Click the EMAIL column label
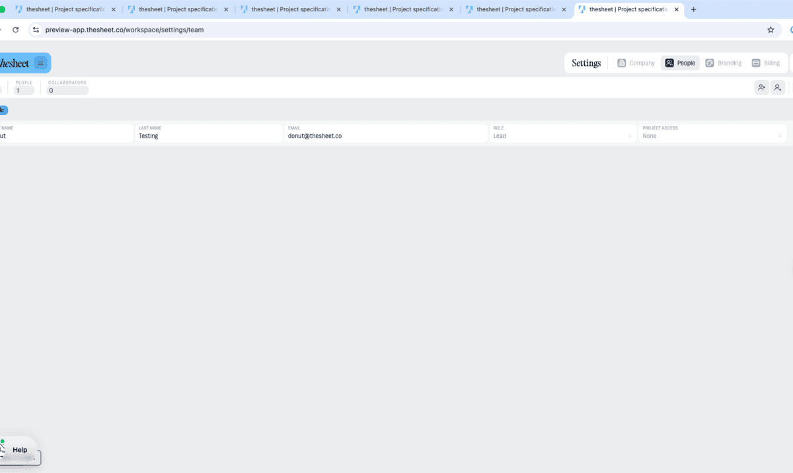This screenshot has width=793, height=473. (294, 128)
